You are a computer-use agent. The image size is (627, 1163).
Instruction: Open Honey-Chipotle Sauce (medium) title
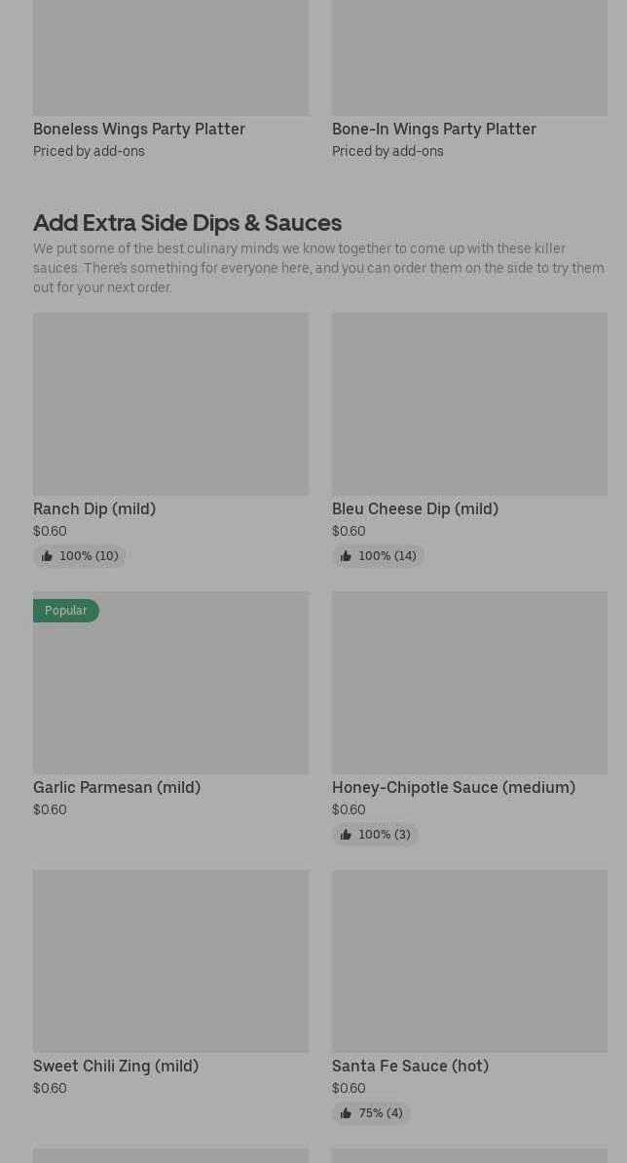click(x=454, y=787)
